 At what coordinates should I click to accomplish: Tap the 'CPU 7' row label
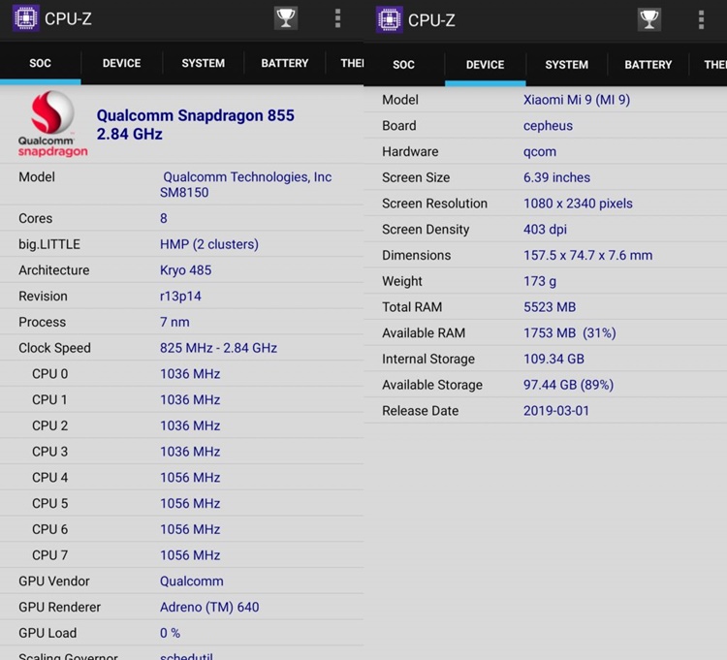tap(50, 555)
